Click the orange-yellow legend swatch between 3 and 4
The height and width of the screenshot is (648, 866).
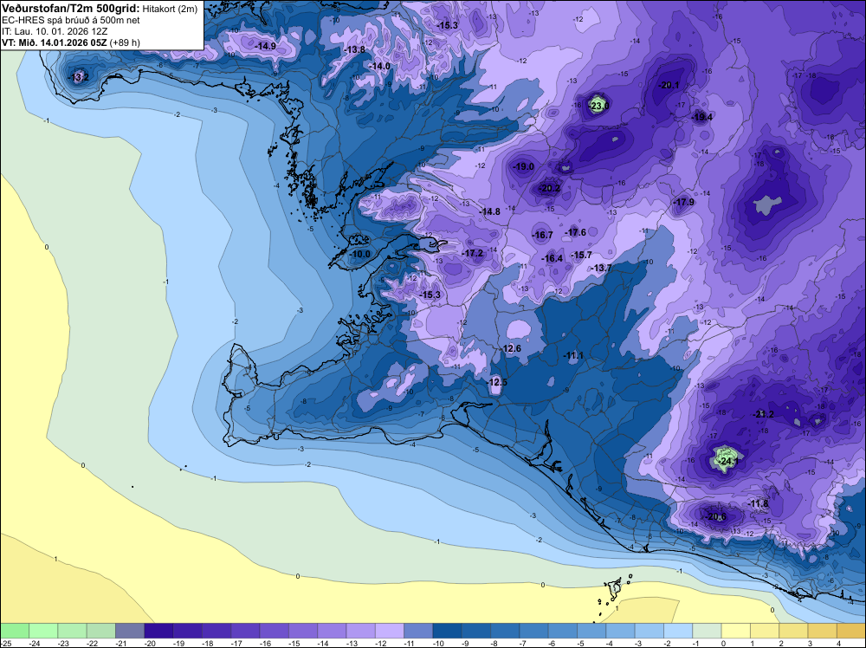pyautogui.click(x=823, y=631)
